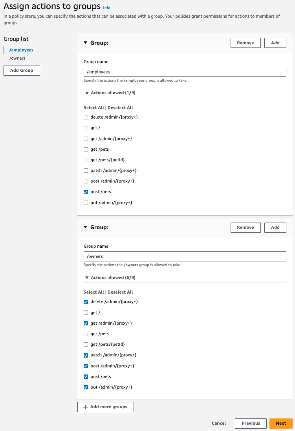Viewport: 295px width, 431px height.
Task: Click Select All for employees actions
Action: (93, 108)
